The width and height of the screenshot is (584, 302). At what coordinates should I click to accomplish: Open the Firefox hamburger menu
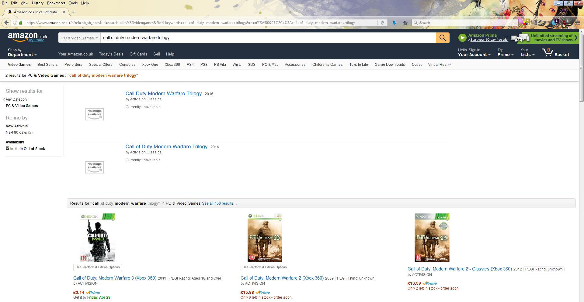tap(577, 23)
